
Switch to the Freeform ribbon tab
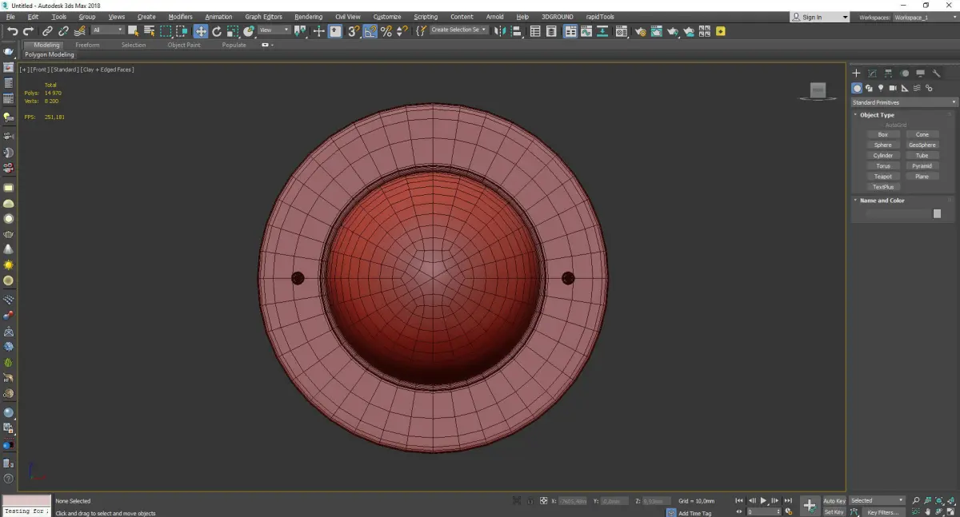(87, 45)
